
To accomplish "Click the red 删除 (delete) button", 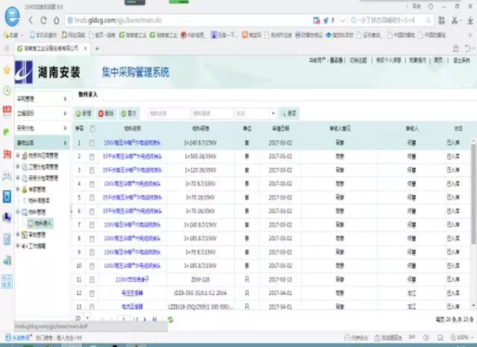I will tap(106, 113).
